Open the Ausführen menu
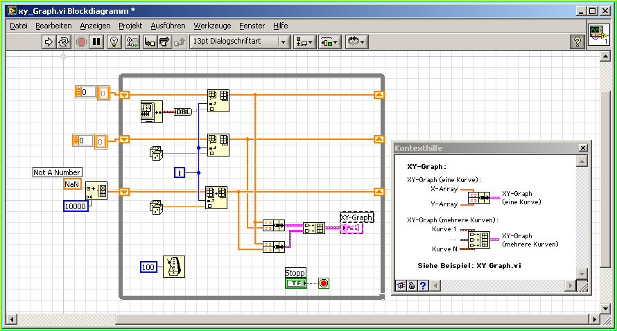The width and height of the screenshot is (617, 331). [x=168, y=26]
